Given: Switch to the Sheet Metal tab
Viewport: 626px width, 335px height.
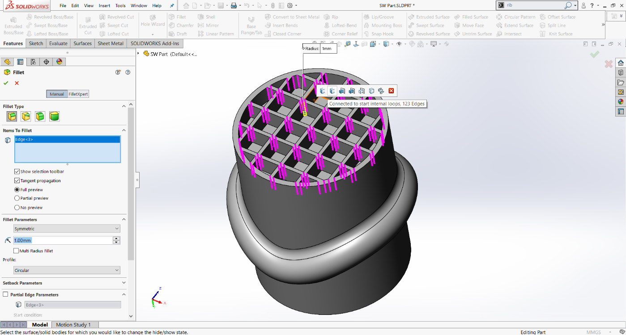Looking at the screenshot, I should 111,43.
